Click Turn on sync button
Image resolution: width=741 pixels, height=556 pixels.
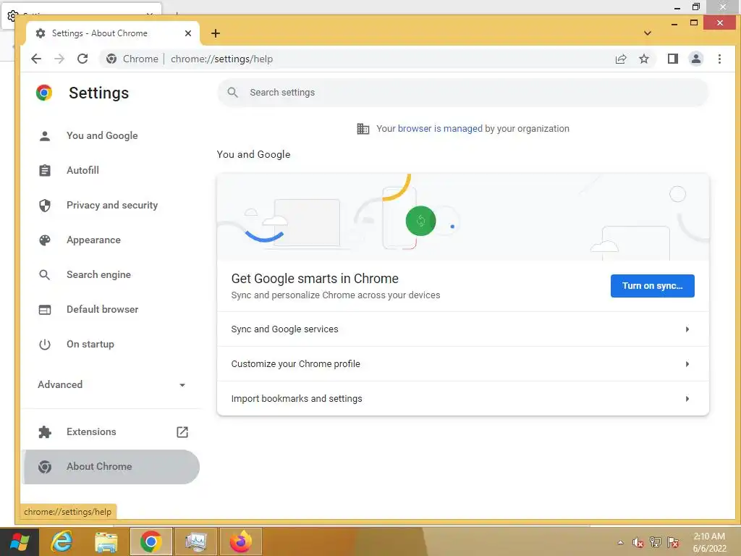[652, 285]
